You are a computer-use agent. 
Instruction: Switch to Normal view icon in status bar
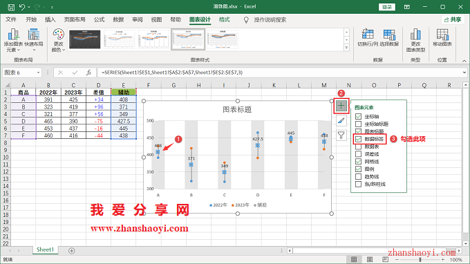(x=354, y=259)
